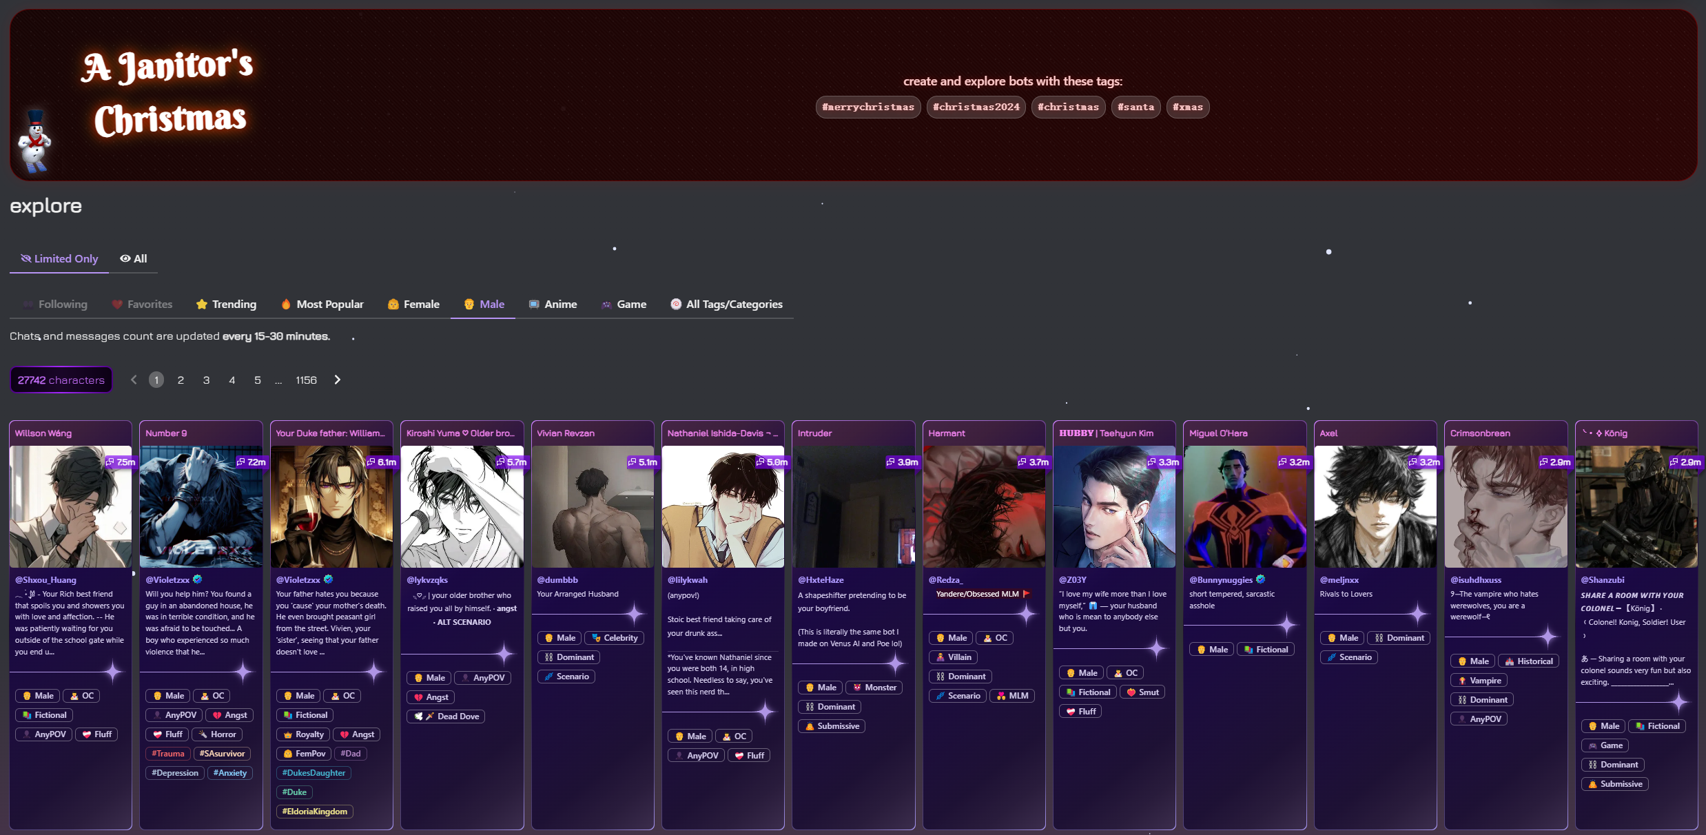Go to page 2
The width and height of the screenshot is (1706, 835).
tap(181, 380)
